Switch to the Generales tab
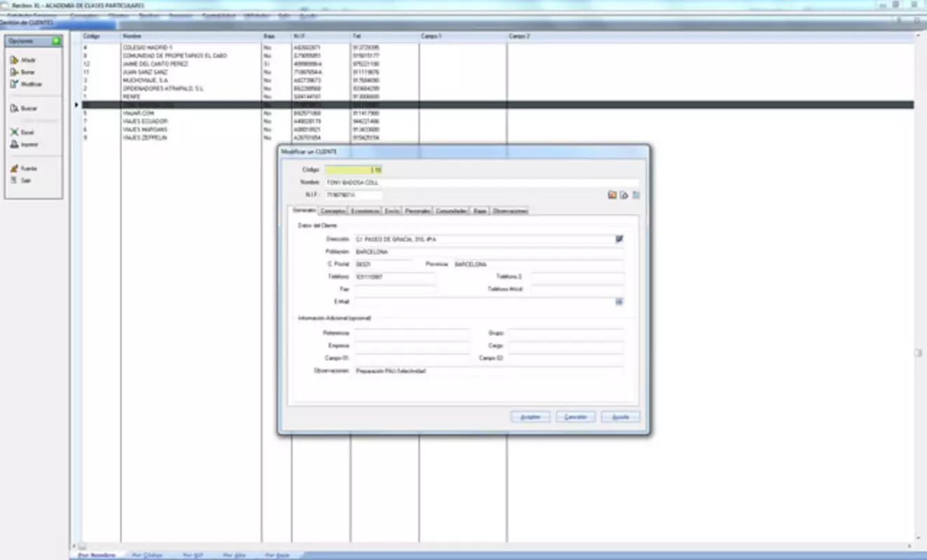This screenshot has width=927, height=560. point(304,210)
